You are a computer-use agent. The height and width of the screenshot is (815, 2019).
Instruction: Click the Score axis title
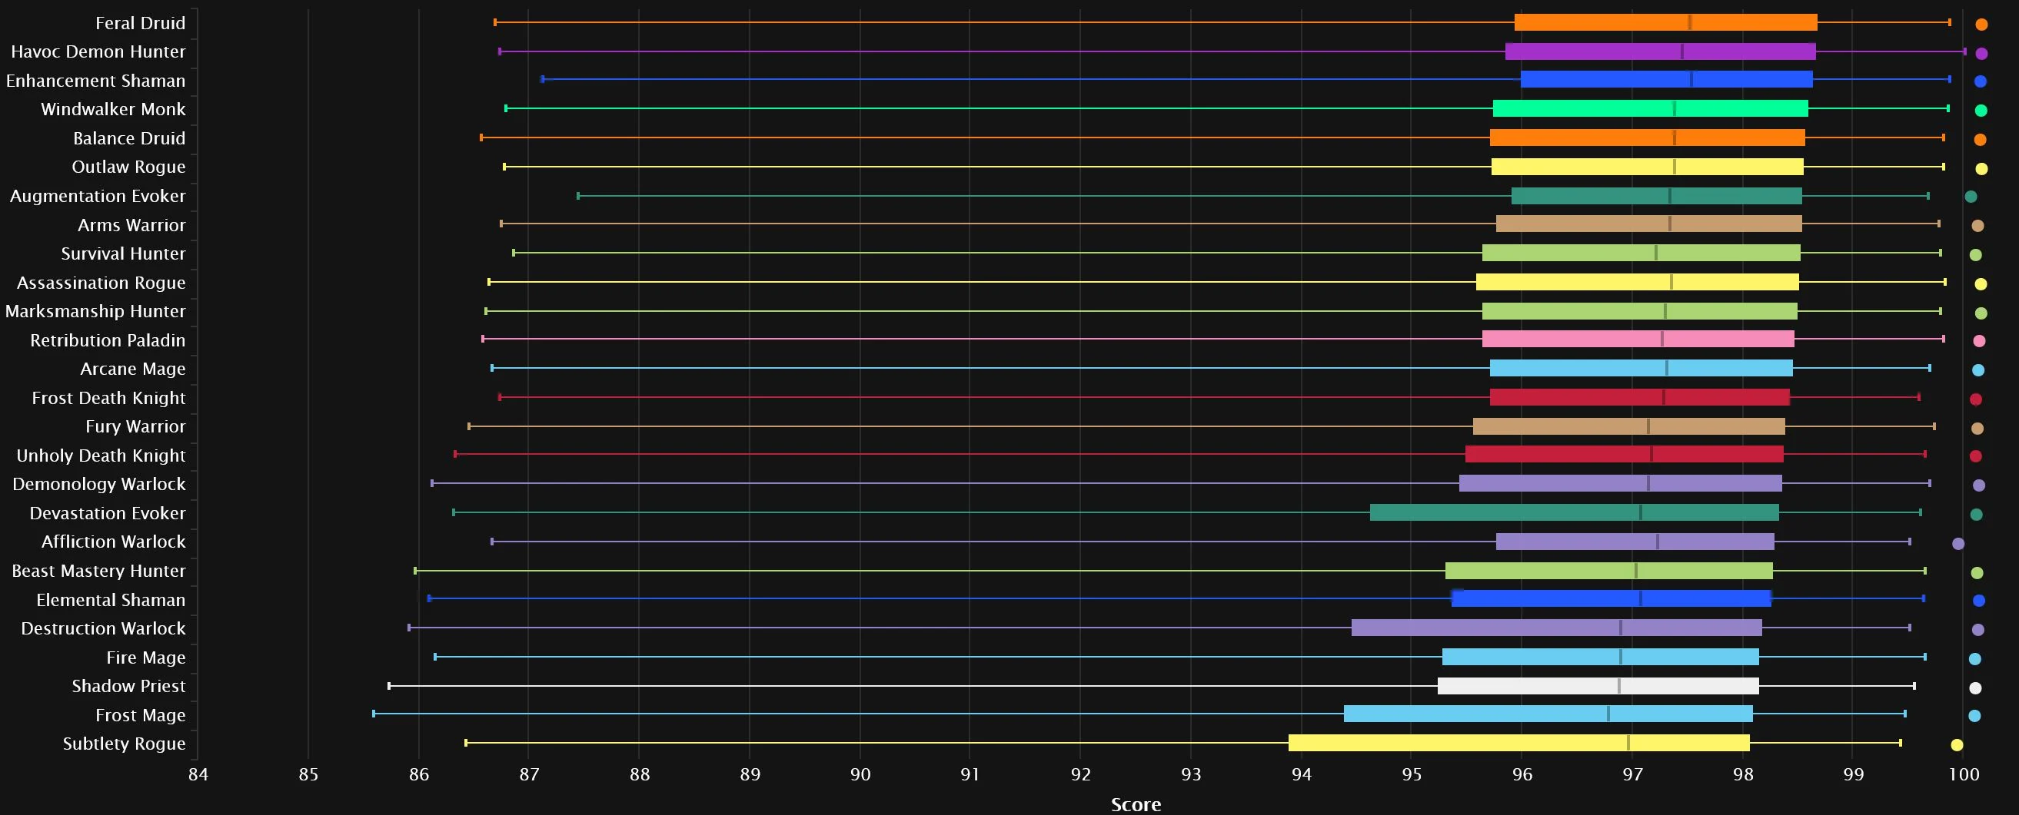1136,804
